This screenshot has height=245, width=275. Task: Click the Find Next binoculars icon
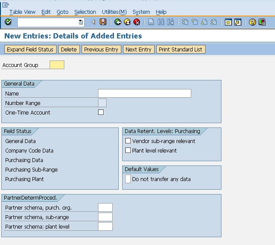click(x=170, y=22)
